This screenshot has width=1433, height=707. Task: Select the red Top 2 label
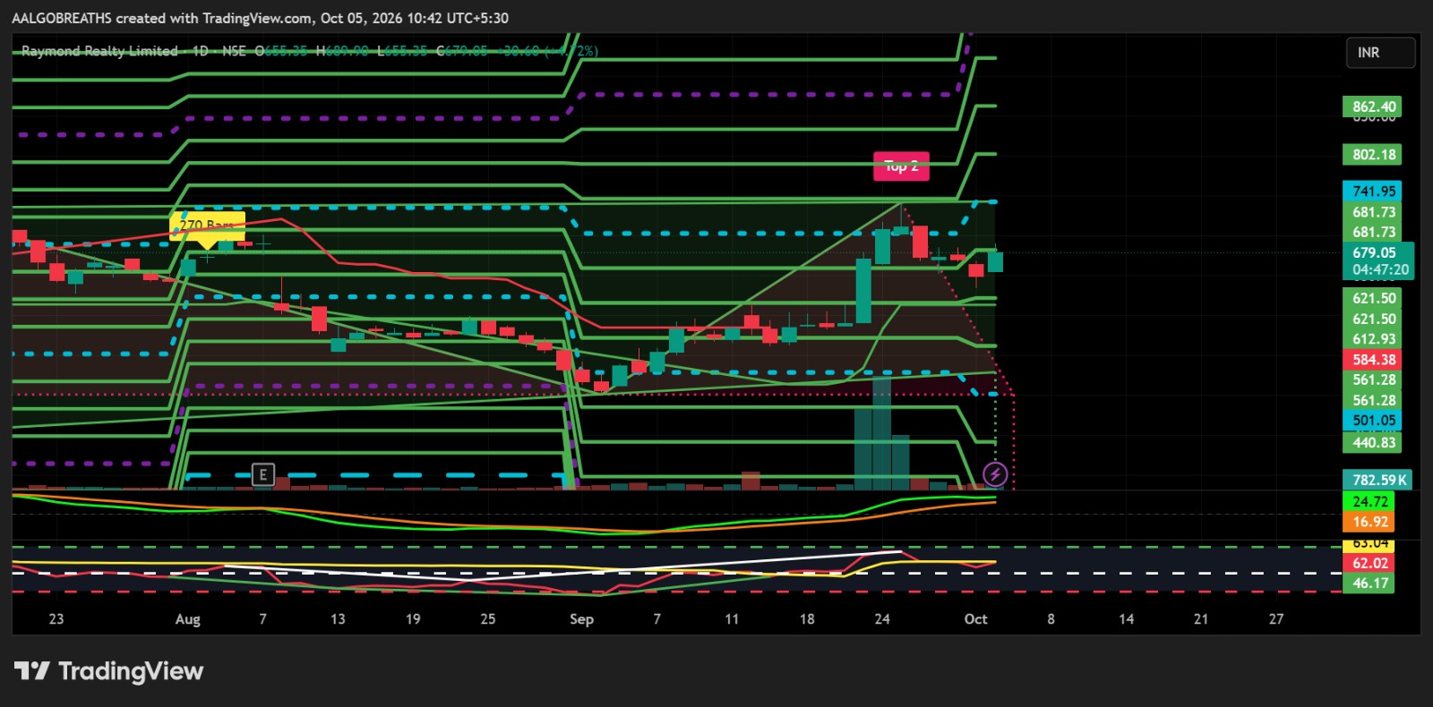coord(901,166)
